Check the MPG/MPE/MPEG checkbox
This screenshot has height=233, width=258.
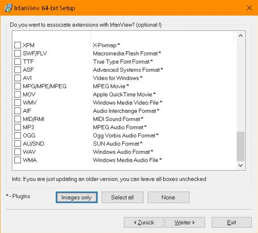tap(18, 86)
